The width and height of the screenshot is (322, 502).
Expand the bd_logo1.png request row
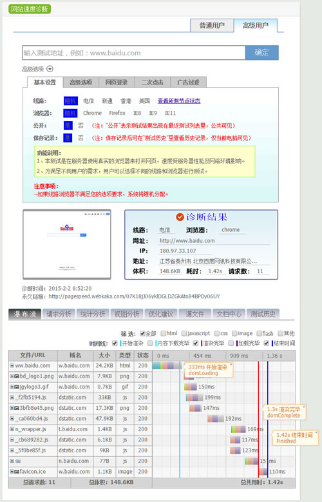(12, 376)
